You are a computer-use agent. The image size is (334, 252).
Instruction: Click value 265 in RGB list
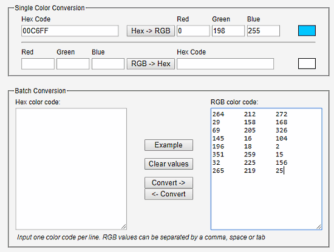(x=218, y=171)
